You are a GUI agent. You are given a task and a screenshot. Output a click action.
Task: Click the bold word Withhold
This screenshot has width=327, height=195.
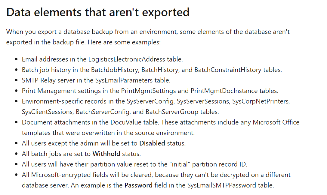pyautogui.click(x=106, y=154)
